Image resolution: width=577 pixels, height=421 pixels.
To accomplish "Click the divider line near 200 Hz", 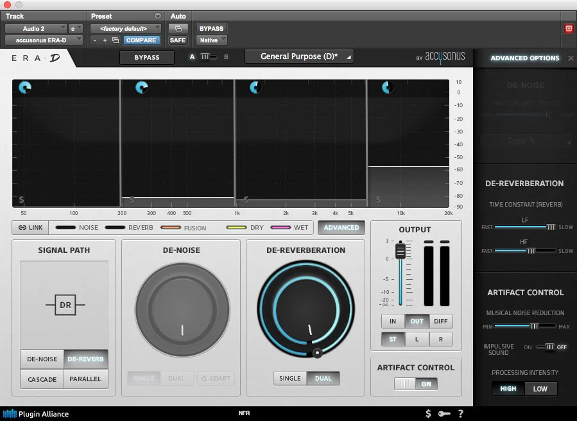I will (120, 144).
